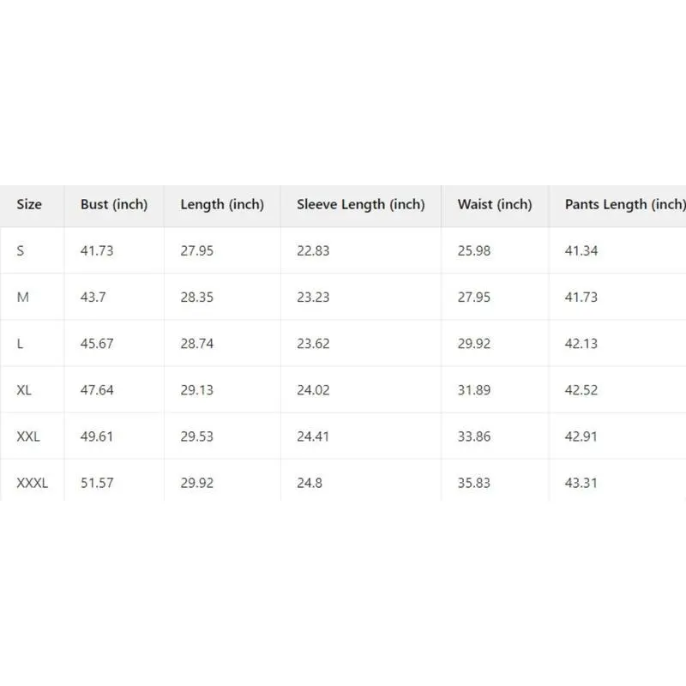The width and height of the screenshot is (686, 686).
Task: Select the M size row label
Action: [23, 297]
